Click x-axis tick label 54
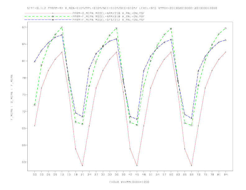This screenshot has height=190, width=246. pos(157,174)
